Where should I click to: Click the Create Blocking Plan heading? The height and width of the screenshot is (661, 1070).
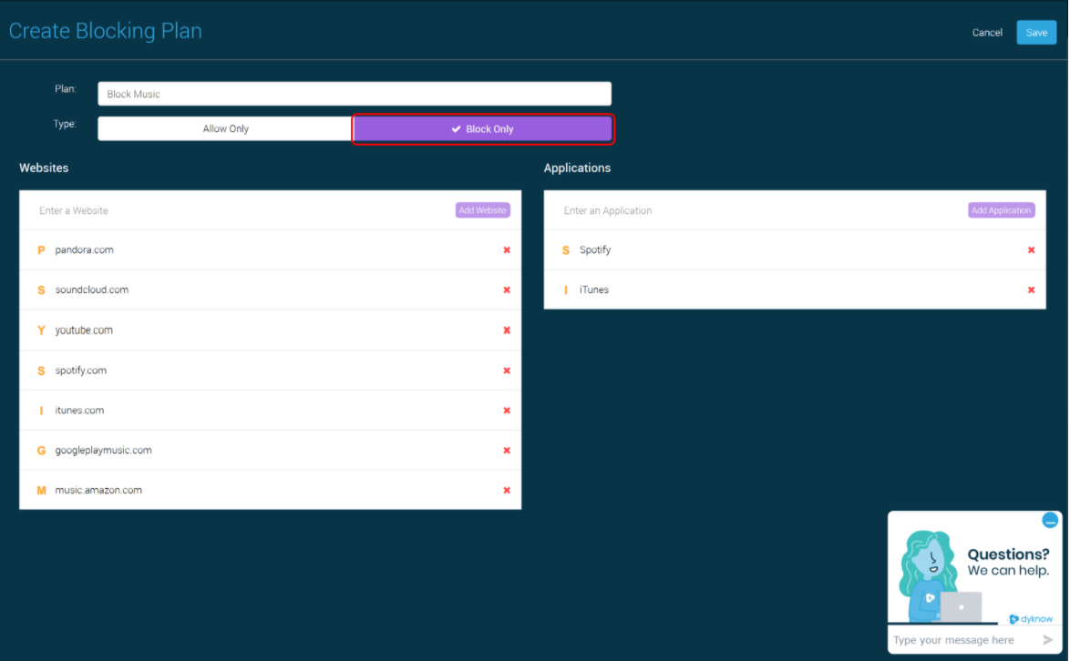(x=105, y=31)
